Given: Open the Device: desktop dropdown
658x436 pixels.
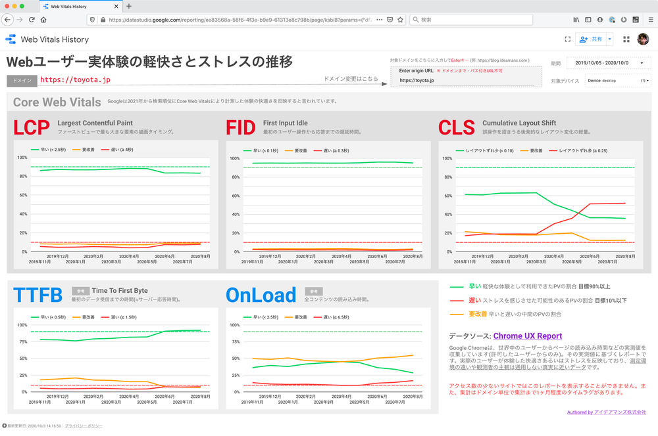Looking at the screenshot, I should click(x=618, y=80).
